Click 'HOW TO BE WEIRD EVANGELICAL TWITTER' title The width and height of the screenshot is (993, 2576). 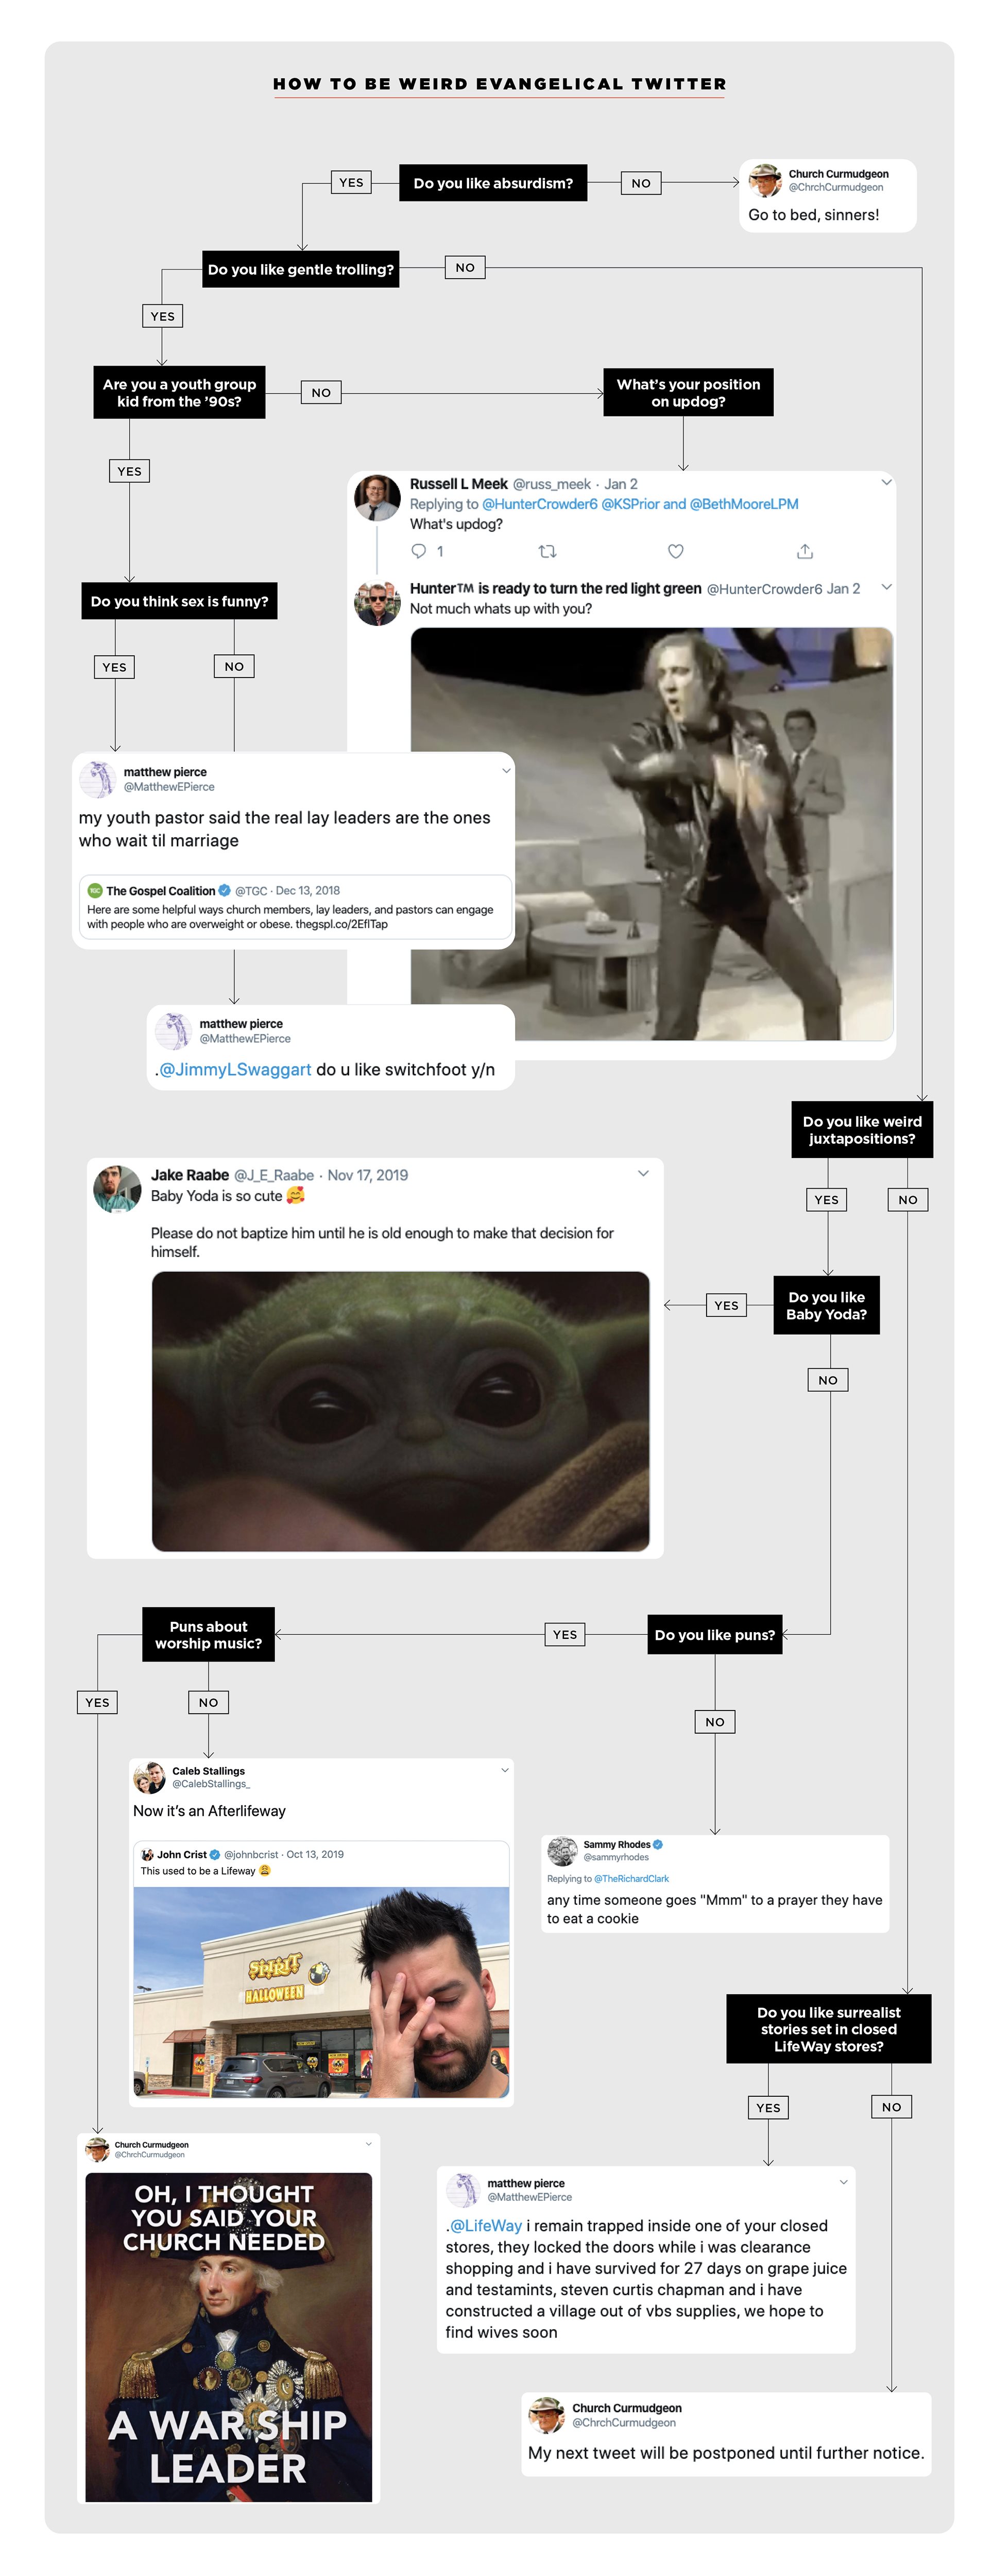(500, 84)
